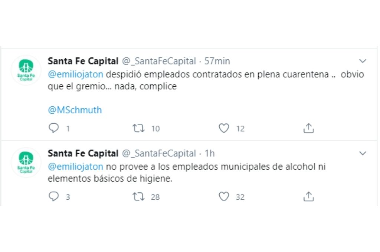
Task: Click the 1h timestamp
Action: pyautogui.click(x=209, y=153)
